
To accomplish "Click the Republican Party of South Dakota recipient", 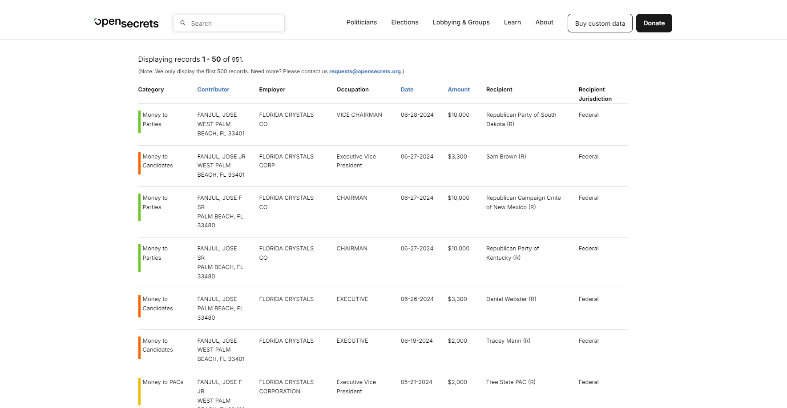I will pyautogui.click(x=521, y=119).
